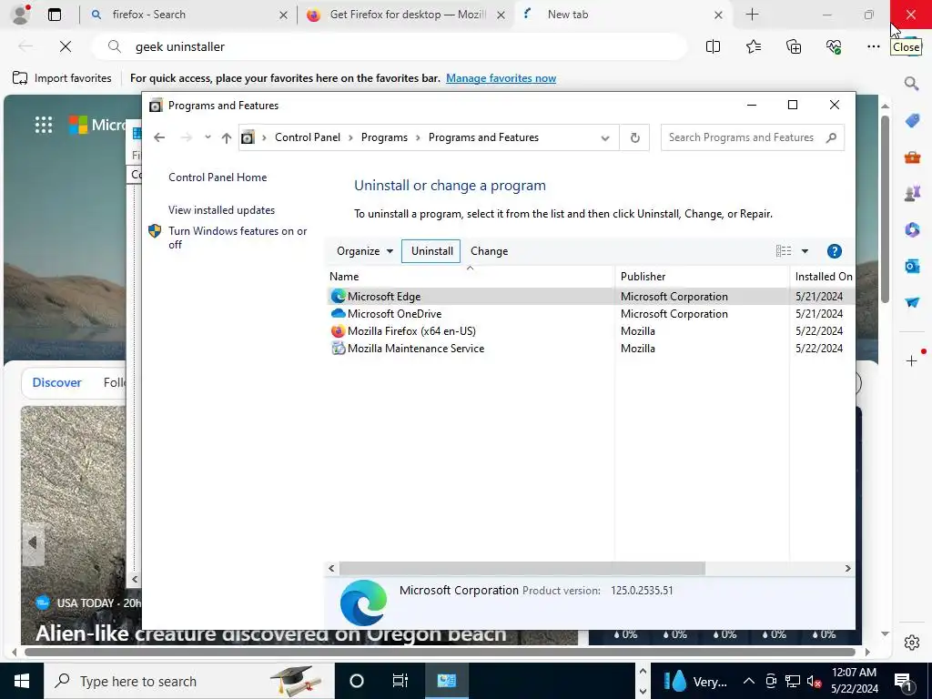Open sidebar Search magnifier icon
932x699 pixels.
click(x=912, y=83)
